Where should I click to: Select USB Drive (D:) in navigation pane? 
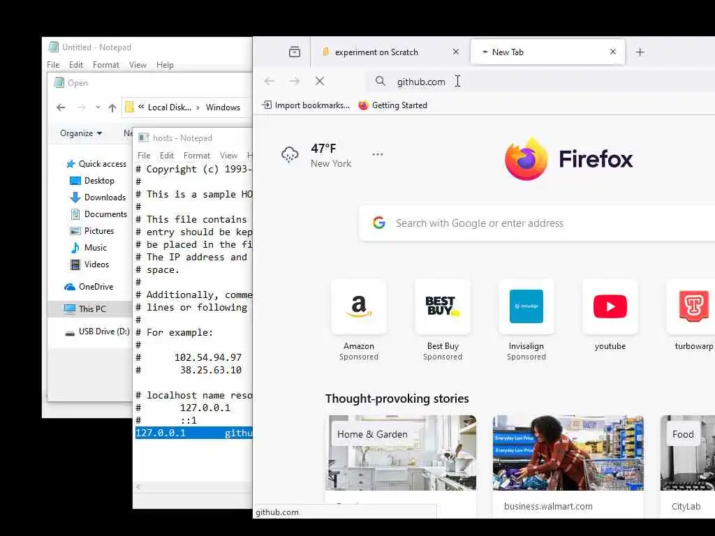pyautogui.click(x=97, y=332)
